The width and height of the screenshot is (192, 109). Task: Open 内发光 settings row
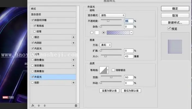pyautogui.click(x=53, y=48)
